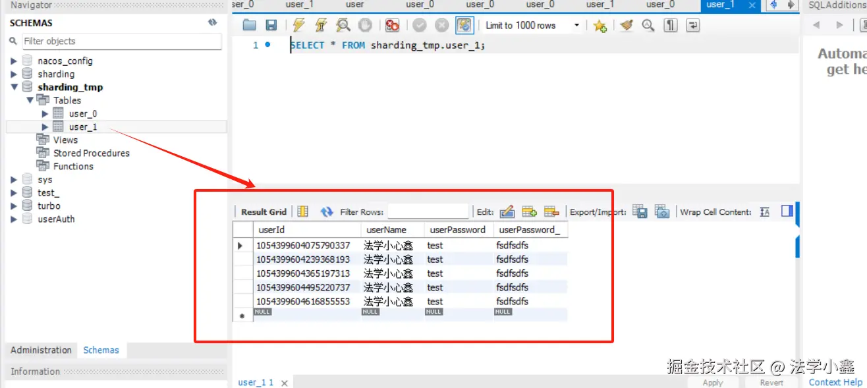The height and width of the screenshot is (388, 867).
Task: Run Explain plan magnifier-lightning icon
Action: (343, 25)
